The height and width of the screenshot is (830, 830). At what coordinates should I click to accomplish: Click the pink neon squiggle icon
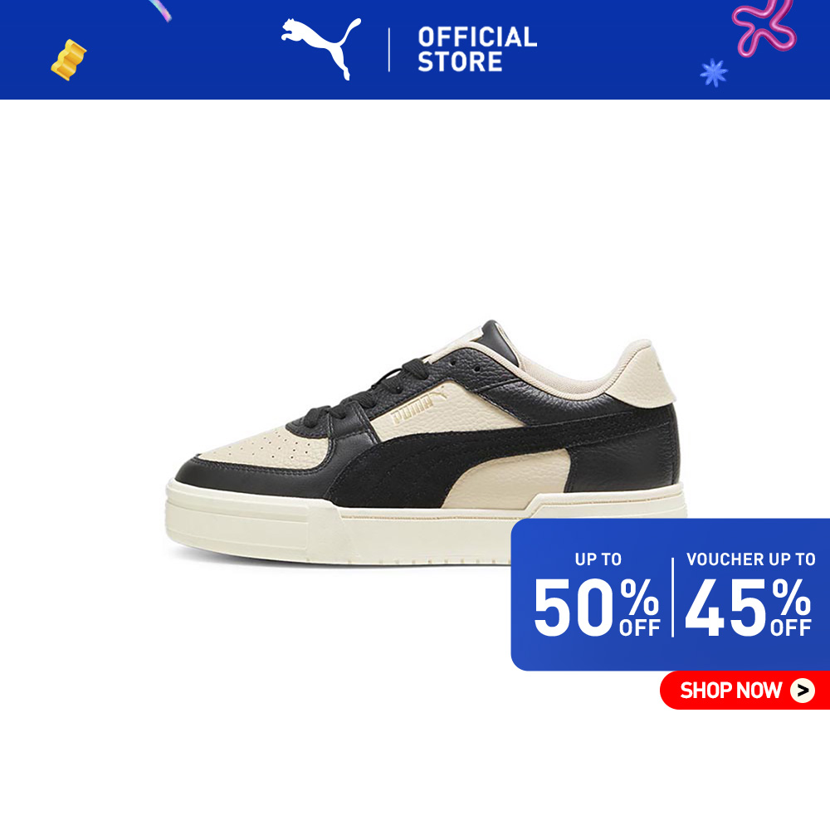764,27
